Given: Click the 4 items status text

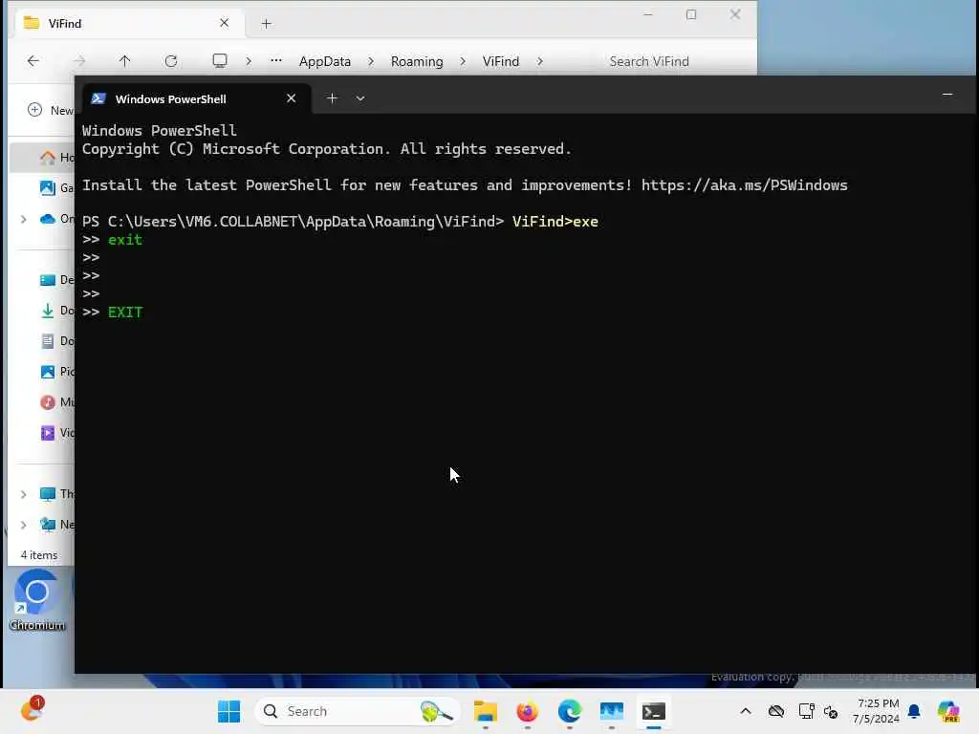Looking at the screenshot, I should click(38, 555).
